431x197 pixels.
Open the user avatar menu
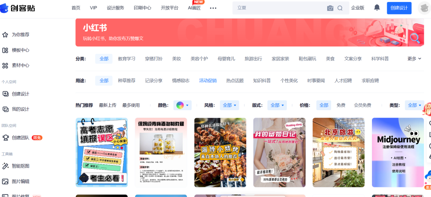click(424, 8)
